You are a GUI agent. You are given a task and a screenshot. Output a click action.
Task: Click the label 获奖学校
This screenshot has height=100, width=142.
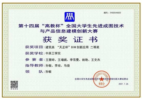[x=34, y=53]
